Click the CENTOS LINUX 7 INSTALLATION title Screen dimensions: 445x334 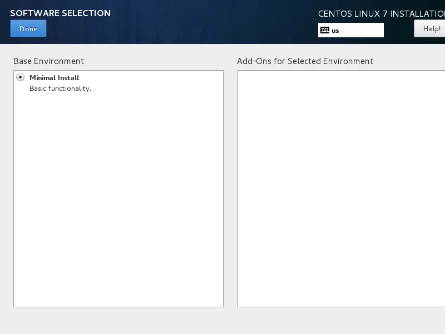pos(382,13)
